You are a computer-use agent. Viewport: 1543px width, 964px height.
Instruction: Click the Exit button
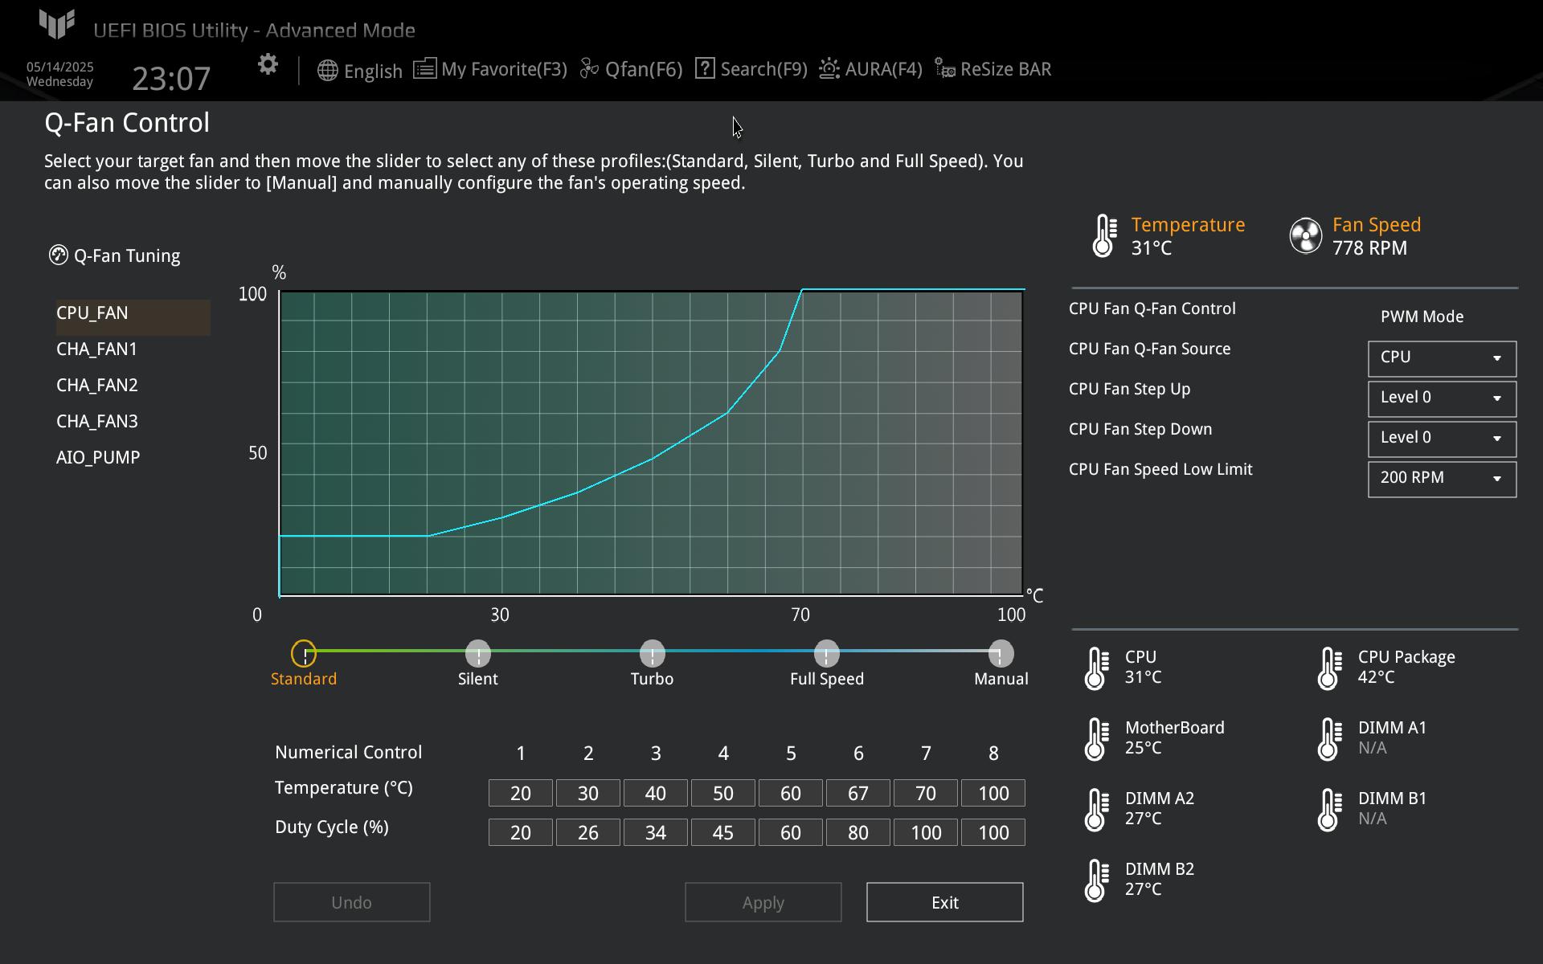pyautogui.click(x=944, y=902)
